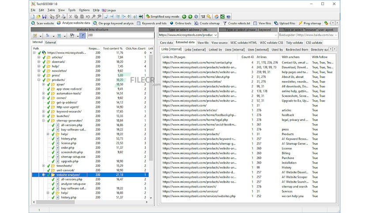Click the View files button
Image resolution: width=369 pixels, height=213 pixels.
[x=262, y=23]
